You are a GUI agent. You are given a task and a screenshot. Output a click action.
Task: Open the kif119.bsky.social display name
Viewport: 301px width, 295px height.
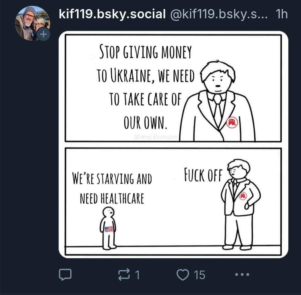coord(112,14)
